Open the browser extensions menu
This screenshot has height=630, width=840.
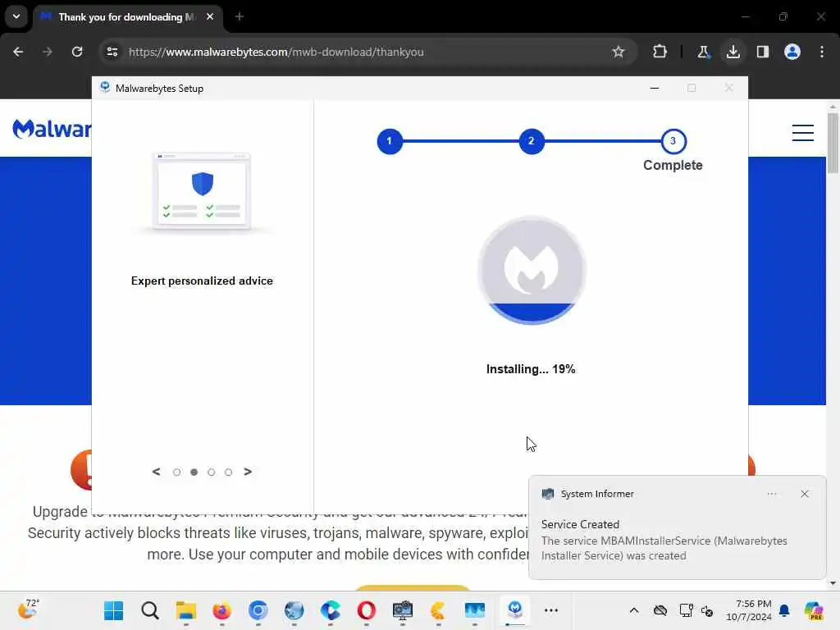tap(660, 52)
